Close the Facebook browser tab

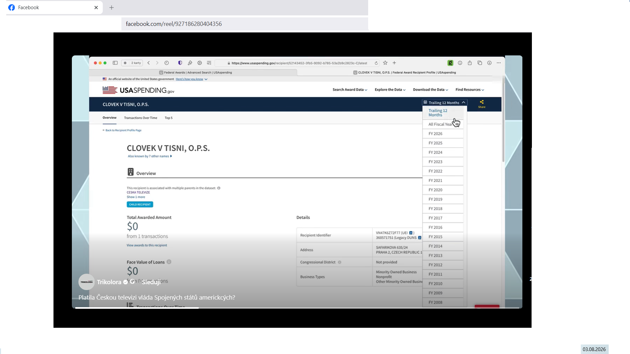point(96,8)
